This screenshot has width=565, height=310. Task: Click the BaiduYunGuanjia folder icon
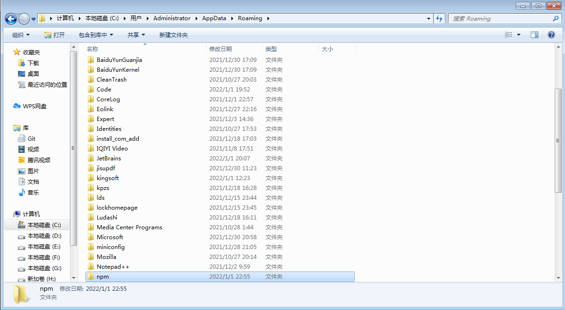coord(91,60)
